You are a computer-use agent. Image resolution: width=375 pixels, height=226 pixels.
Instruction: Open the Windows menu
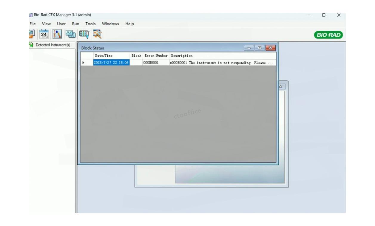[110, 24]
